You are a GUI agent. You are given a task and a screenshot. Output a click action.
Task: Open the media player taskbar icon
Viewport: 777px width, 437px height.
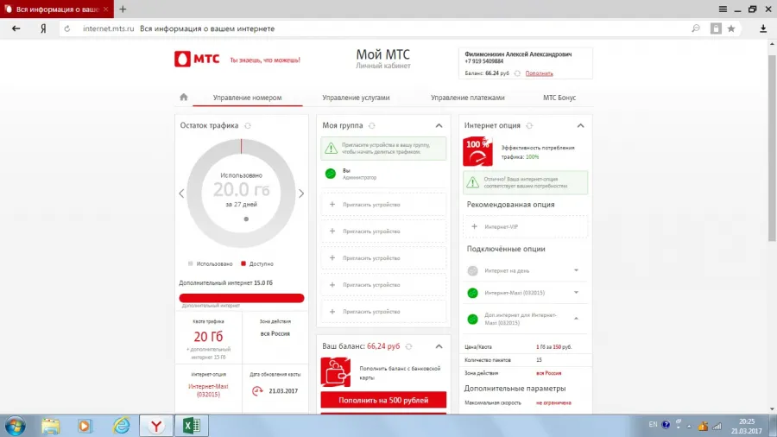click(x=85, y=426)
